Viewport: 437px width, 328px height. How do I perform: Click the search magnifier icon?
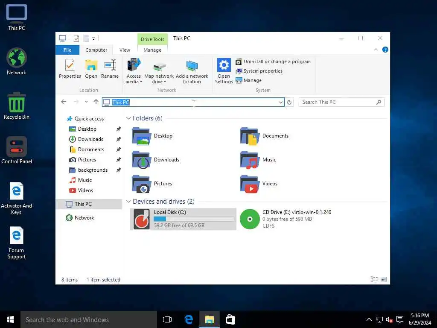379,102
